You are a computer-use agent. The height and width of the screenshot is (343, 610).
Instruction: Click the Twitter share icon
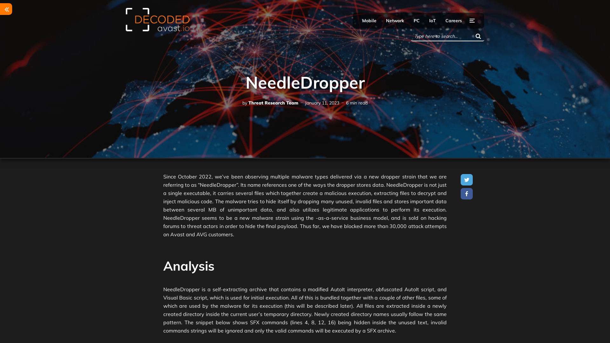click(x=467, y=180)
